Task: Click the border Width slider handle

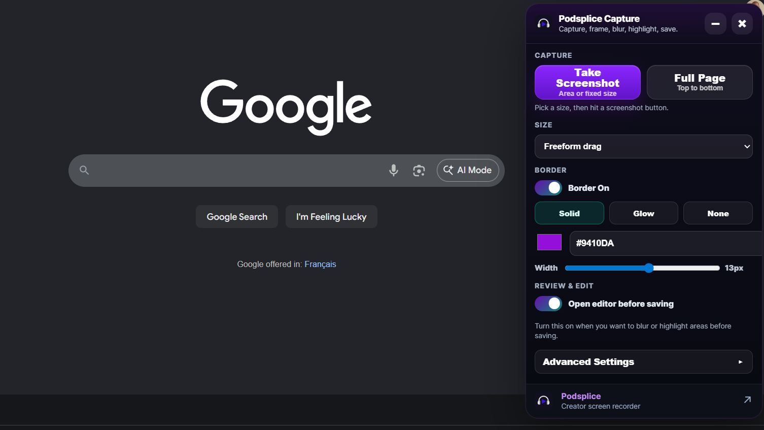Action: [x=649, y=268]
